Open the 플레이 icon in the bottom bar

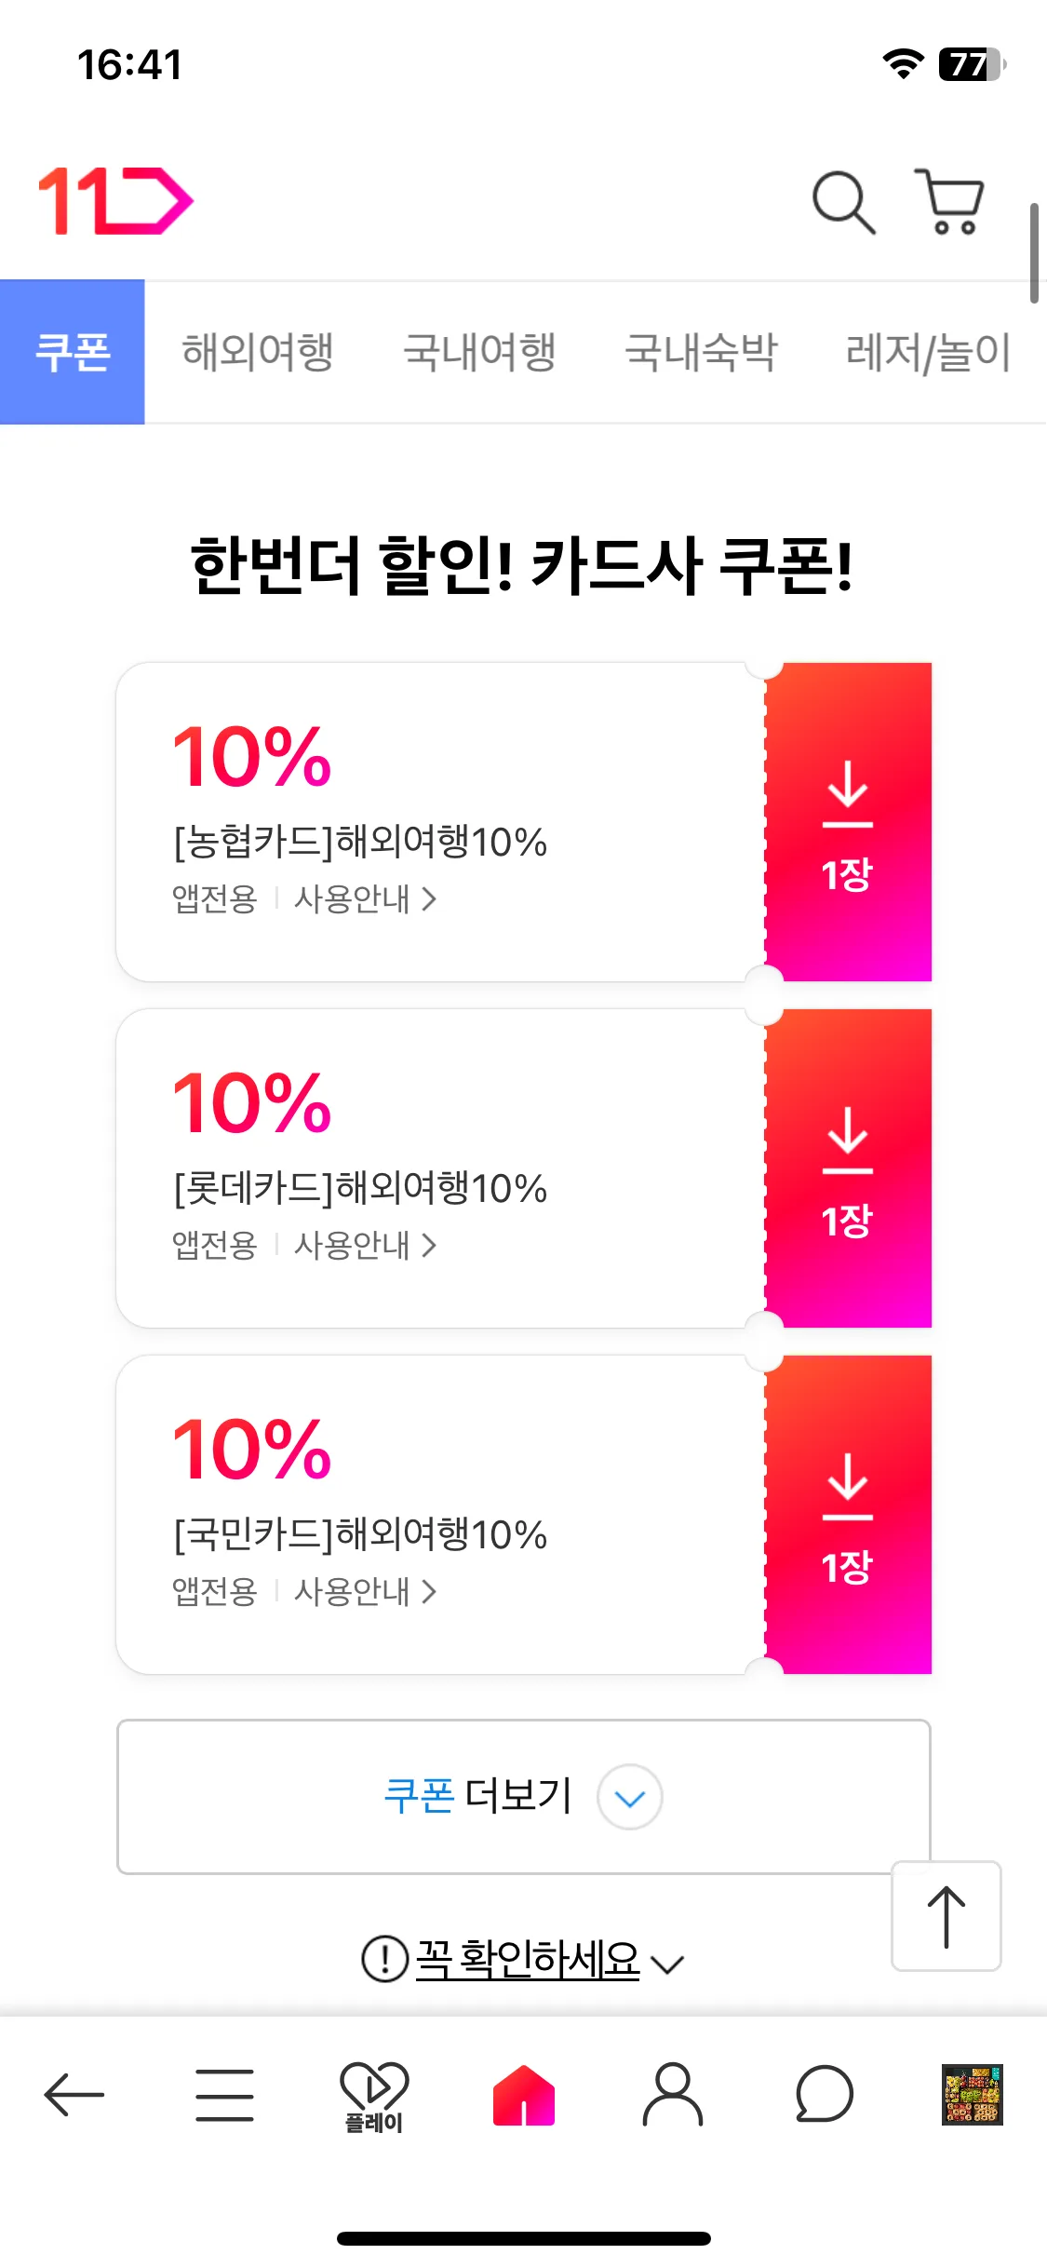[x=374, y=2097]
